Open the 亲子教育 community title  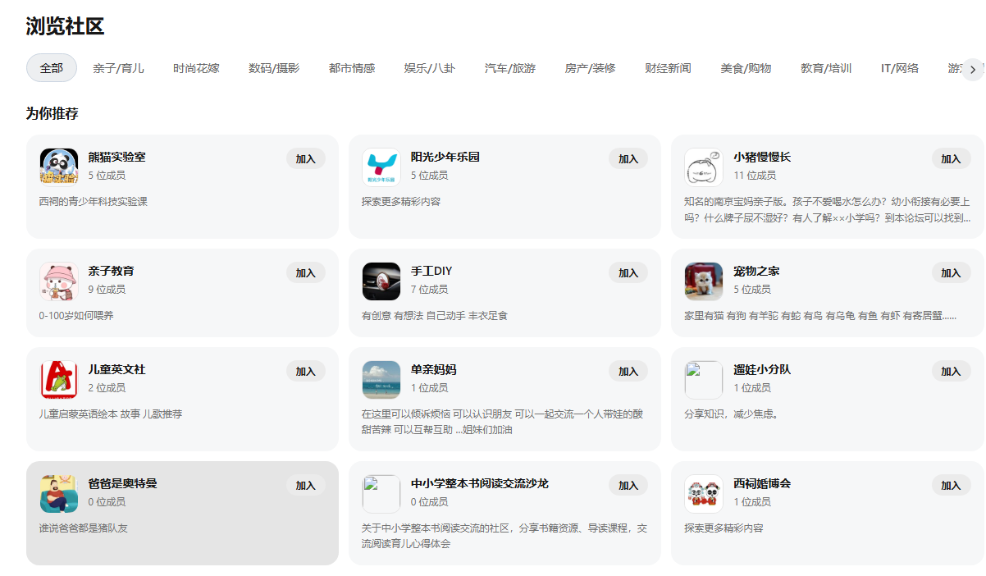[x=112, y=271]
